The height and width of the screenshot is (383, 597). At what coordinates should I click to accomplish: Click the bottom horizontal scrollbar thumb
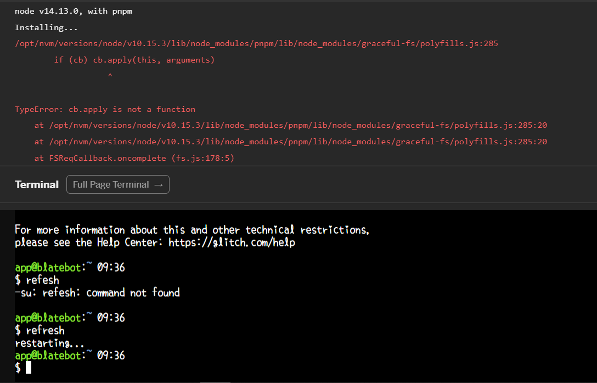[215, 381]
